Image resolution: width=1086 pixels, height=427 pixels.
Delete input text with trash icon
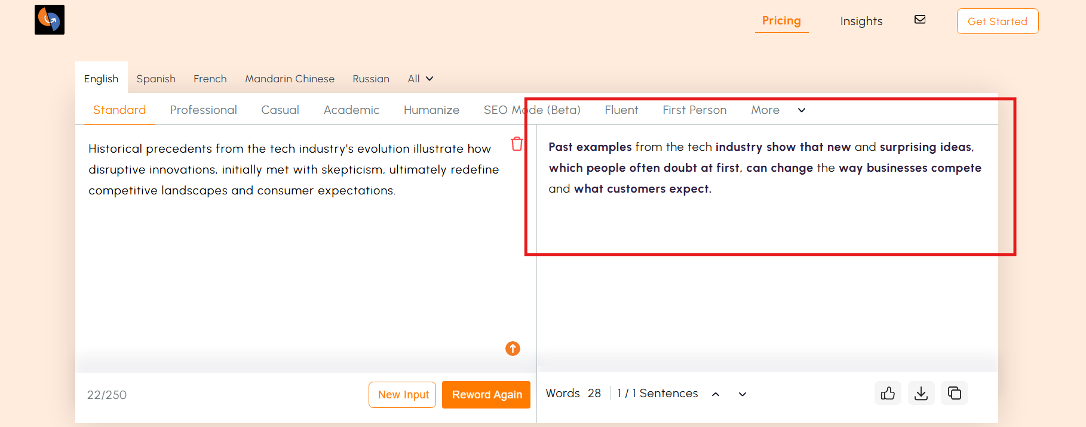(517, 144)
